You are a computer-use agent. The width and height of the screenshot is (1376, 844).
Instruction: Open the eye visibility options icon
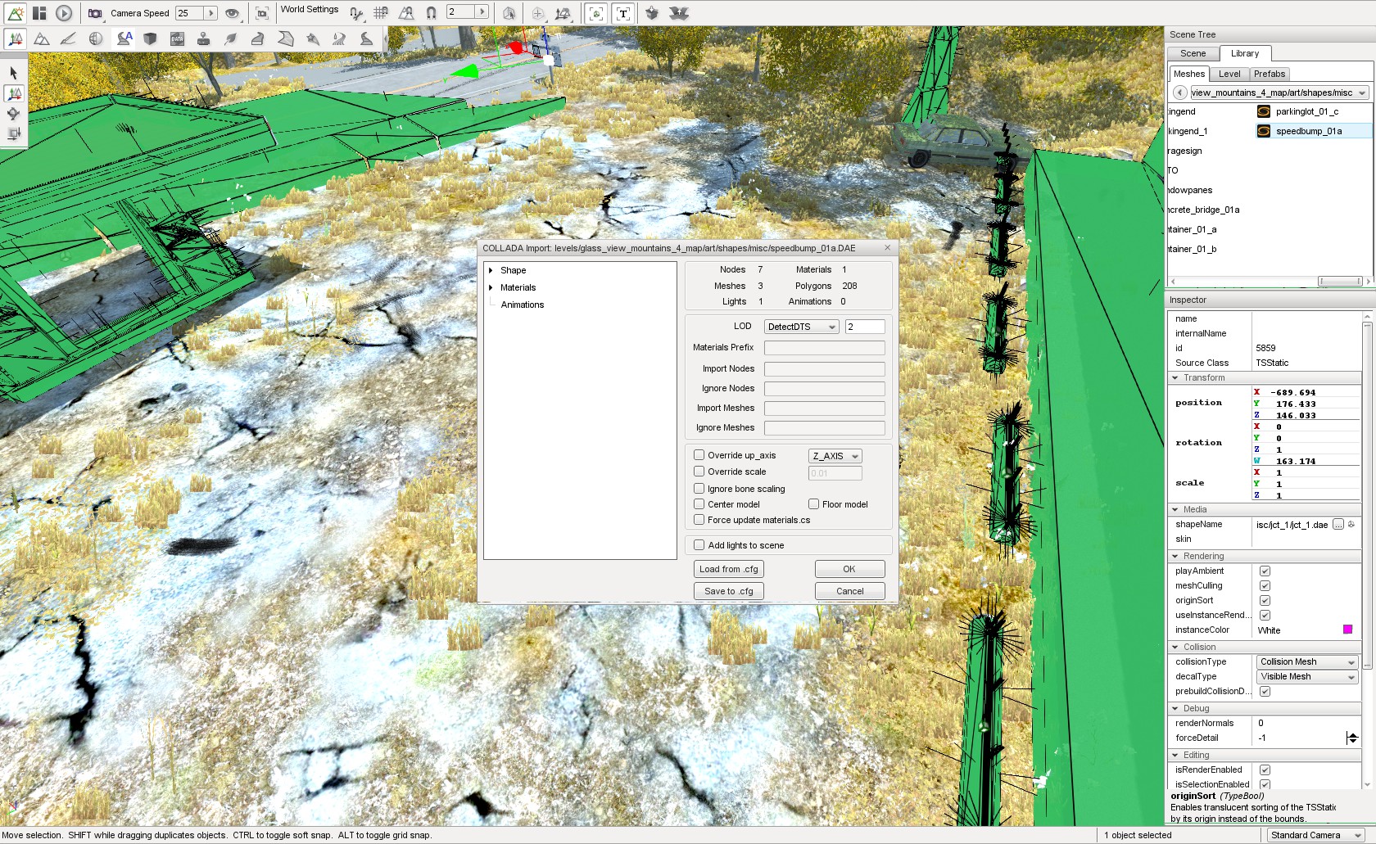click(233, 13)
